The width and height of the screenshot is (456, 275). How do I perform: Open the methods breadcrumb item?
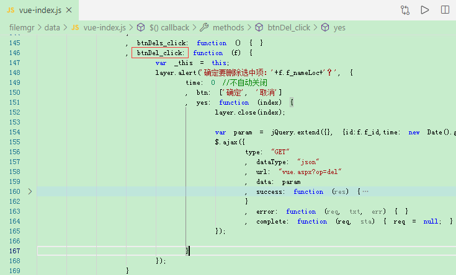228,28
